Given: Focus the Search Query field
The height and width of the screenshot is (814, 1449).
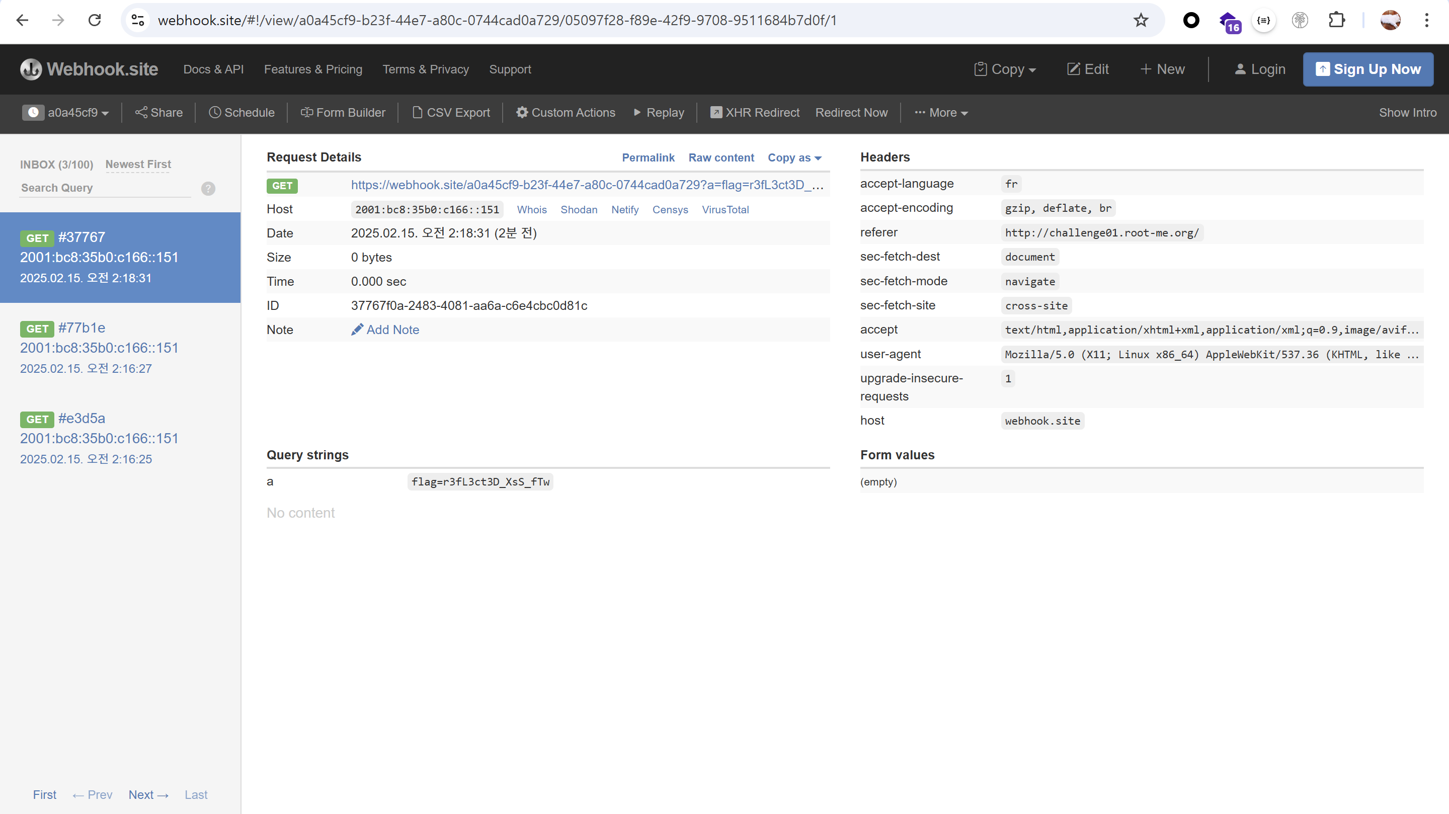Looking at the screenshot, I should (x=105, y=188).
